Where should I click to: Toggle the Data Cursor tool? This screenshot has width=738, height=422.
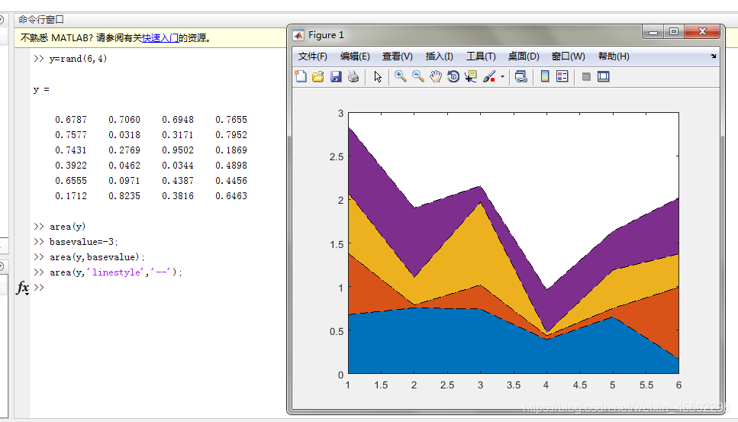pos(471,76)
